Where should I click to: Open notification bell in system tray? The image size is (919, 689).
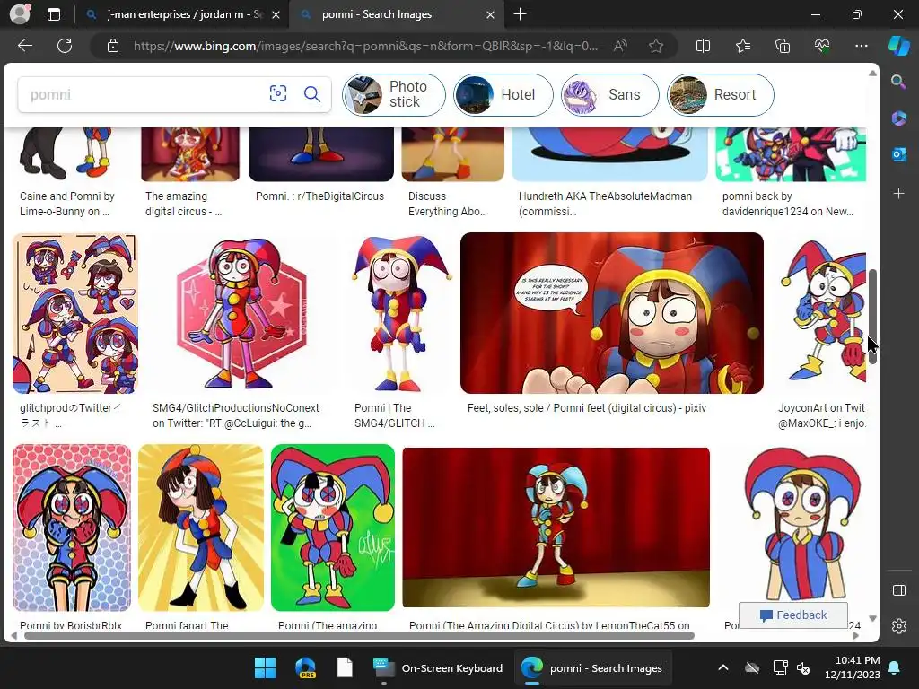tap(895, 667)
